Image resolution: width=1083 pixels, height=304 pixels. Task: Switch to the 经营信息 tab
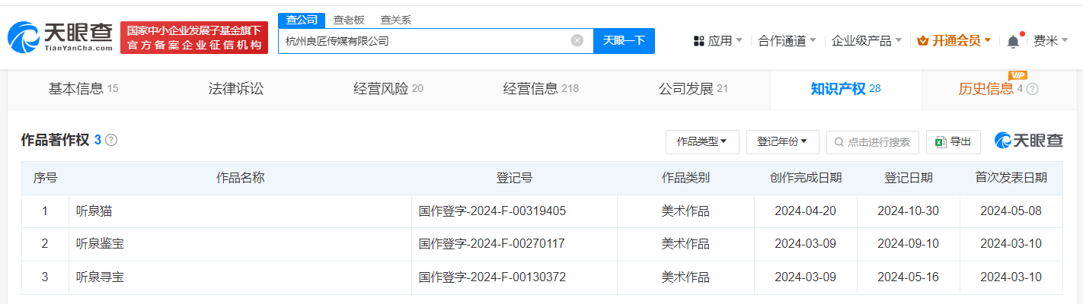tap(541, 89)
